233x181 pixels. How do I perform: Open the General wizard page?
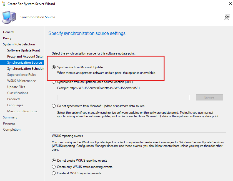click(x=9, y=32)
